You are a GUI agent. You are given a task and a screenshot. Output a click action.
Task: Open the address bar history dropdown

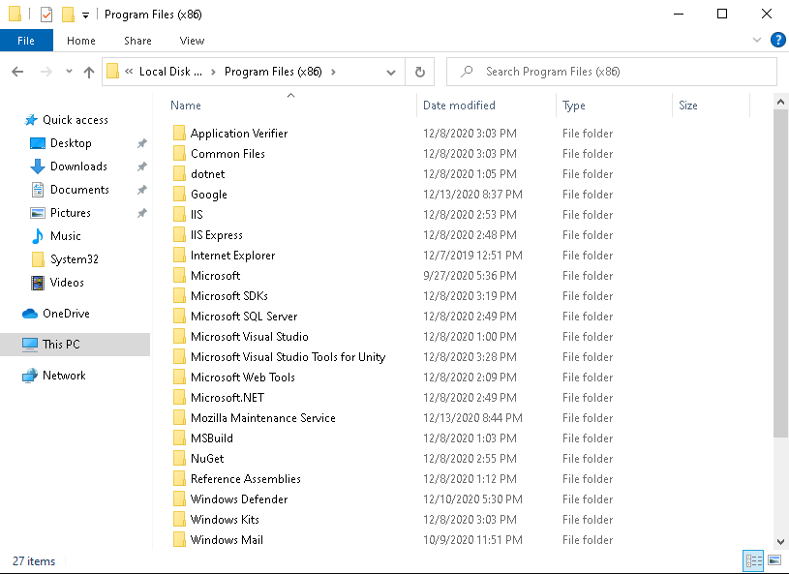coord(390,73)
